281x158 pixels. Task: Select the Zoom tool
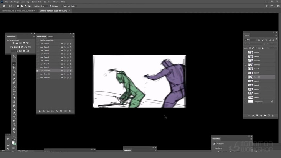click(x=14, y=132)
